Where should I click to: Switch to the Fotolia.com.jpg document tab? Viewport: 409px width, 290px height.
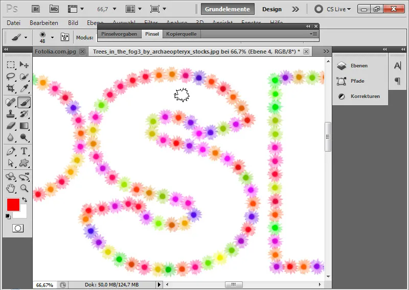coord(55,52)
